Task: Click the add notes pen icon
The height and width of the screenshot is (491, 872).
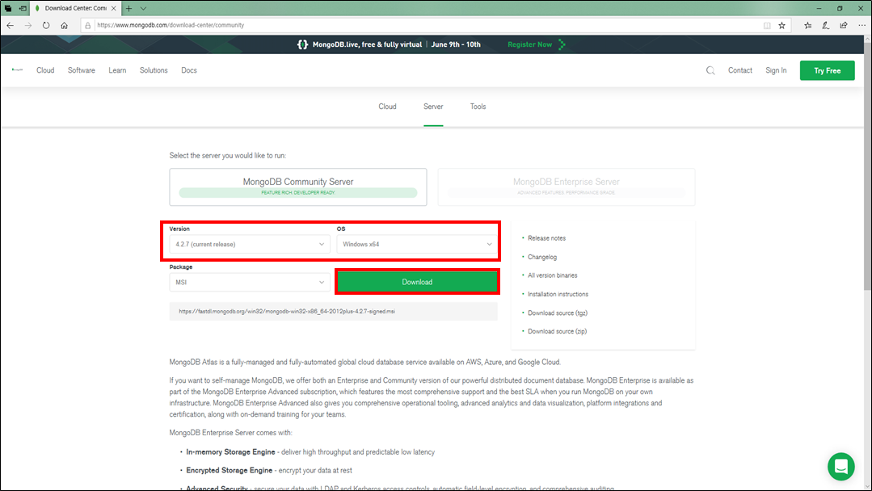Action: pos(826,25)
